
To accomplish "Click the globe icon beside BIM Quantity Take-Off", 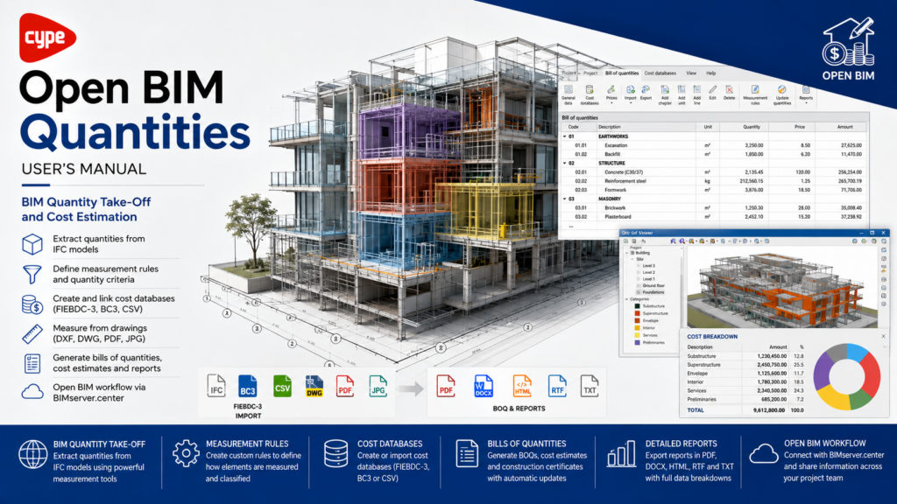I will pyautogui.click(x=33, y=454).
